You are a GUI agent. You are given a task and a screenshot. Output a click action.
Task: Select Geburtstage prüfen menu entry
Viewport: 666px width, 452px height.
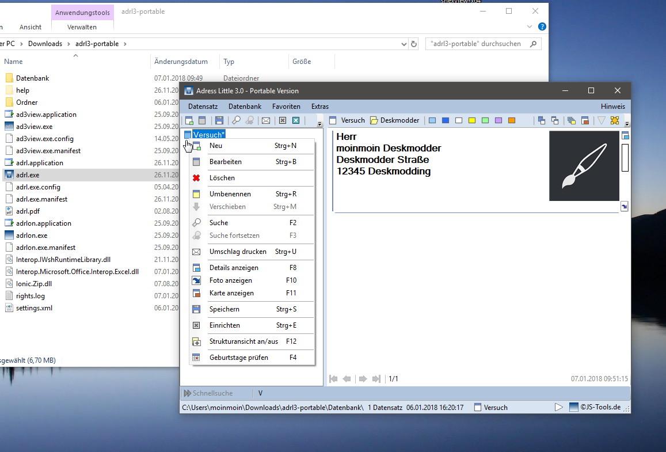pos(238,358)
